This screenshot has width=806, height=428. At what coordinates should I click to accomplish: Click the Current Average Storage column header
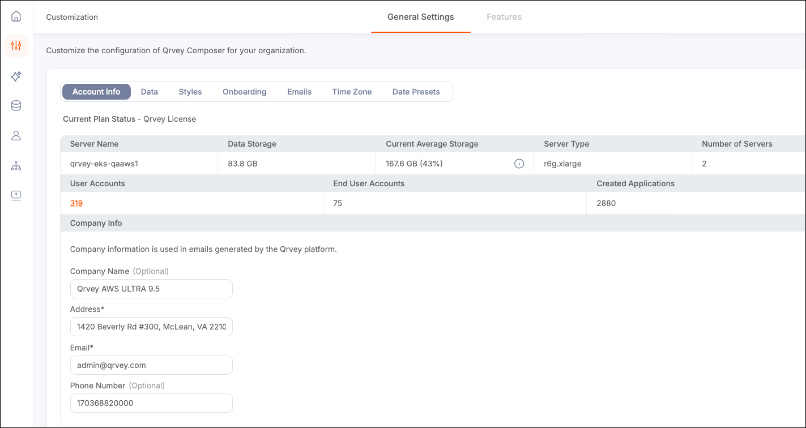432,144
